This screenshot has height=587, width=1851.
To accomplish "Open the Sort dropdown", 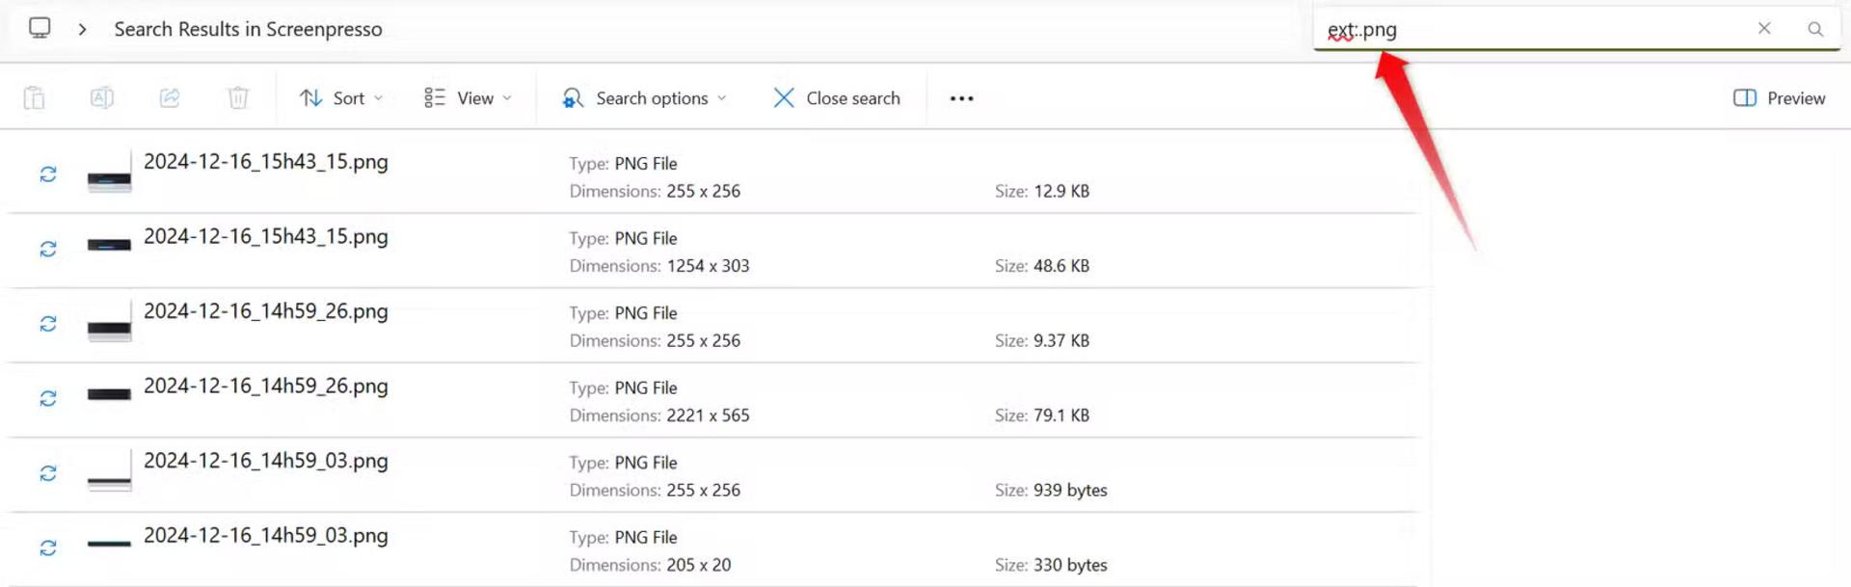I will point(341,98).
